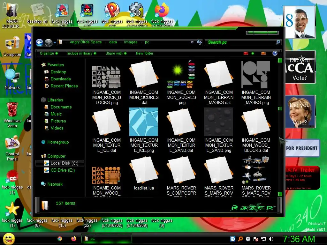327x245 pixels.
Task: Go to the images breadcrumb folder
Action: [131, 42]
